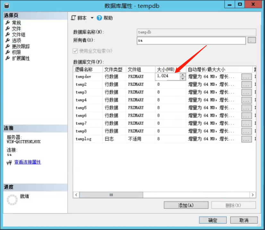Decrease tempdev size with down spinner arrow
Viewport: 265px width, 230px height.
point(183,79)
